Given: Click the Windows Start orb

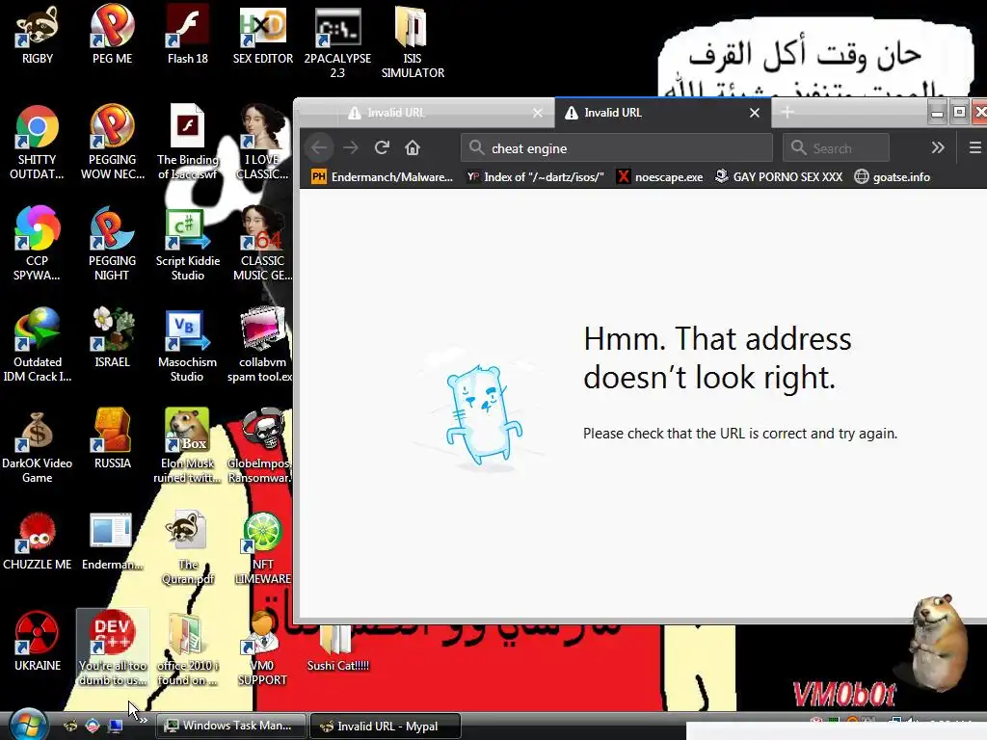Looking at the screenshot, I should click(28, 725).
